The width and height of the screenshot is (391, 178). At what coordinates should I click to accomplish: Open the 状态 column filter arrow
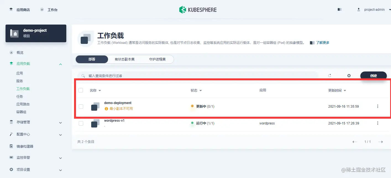[x=201, y=91]
